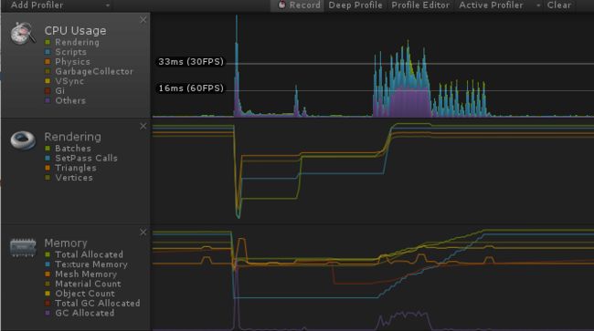Click the SetPass Calls legend label
The image size is (594, 331).
point(87,159)
